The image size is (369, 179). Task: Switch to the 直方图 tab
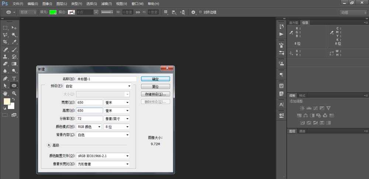[294, 23]
